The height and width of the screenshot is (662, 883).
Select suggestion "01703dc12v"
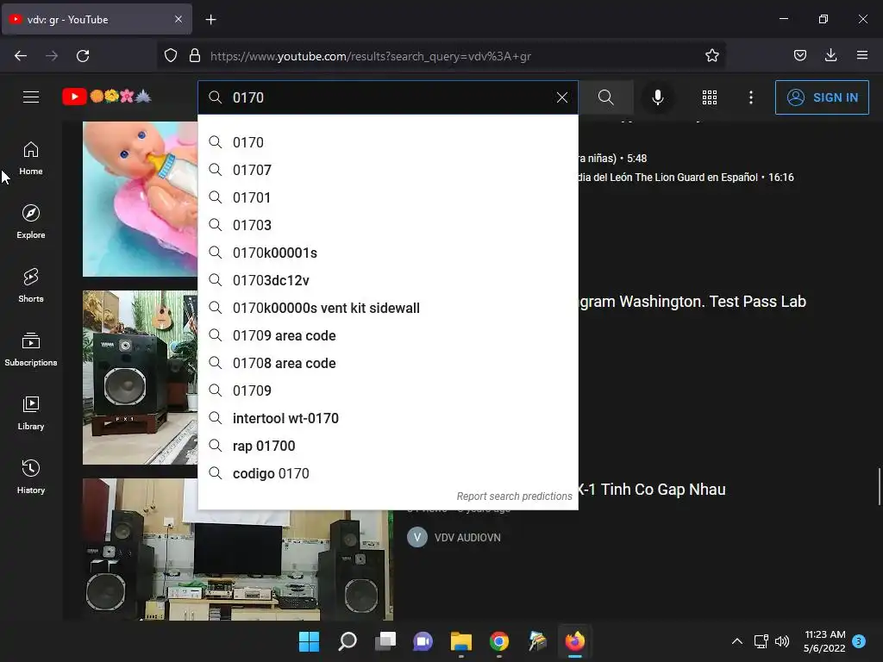[388, 280]
